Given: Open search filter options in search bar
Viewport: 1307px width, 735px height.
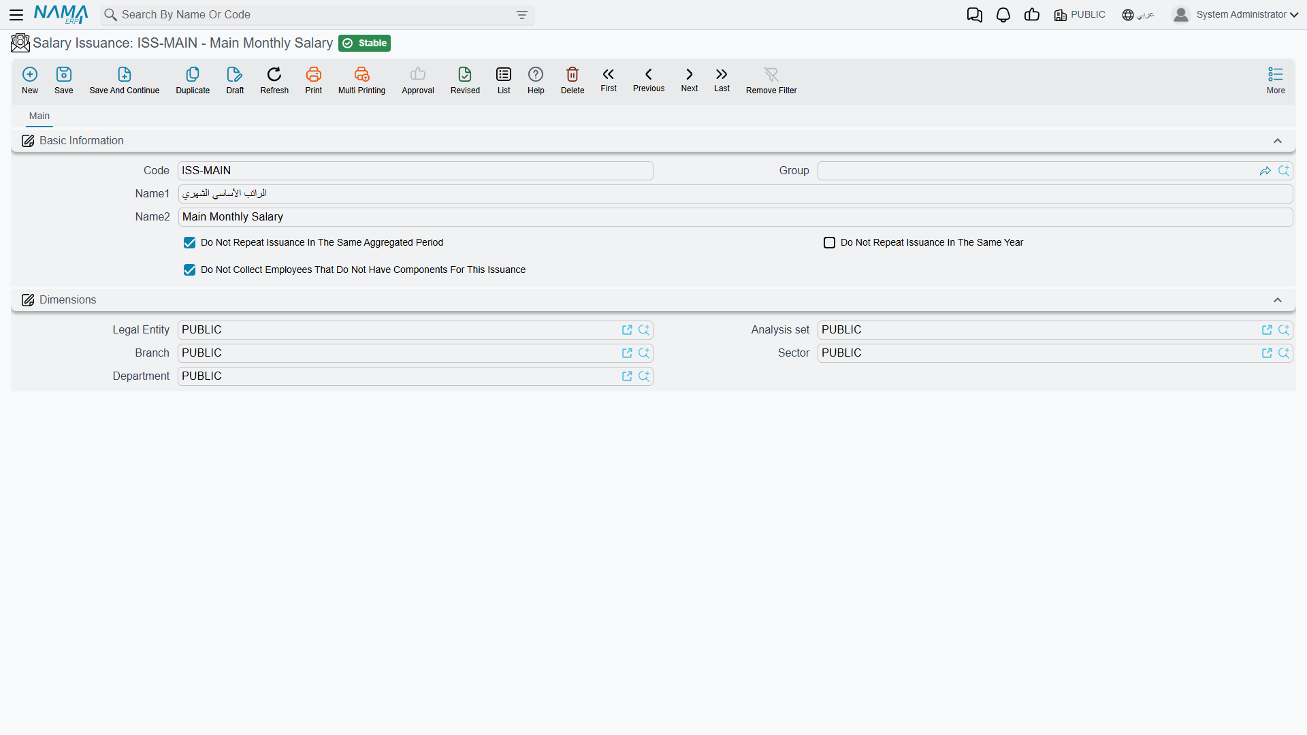Looking at the screenshot, I should point(522,15).
